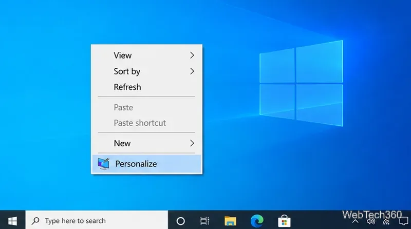Open the Action Center notifications icon
Viewport: 411px width, 229px height.
pos(404,221)
